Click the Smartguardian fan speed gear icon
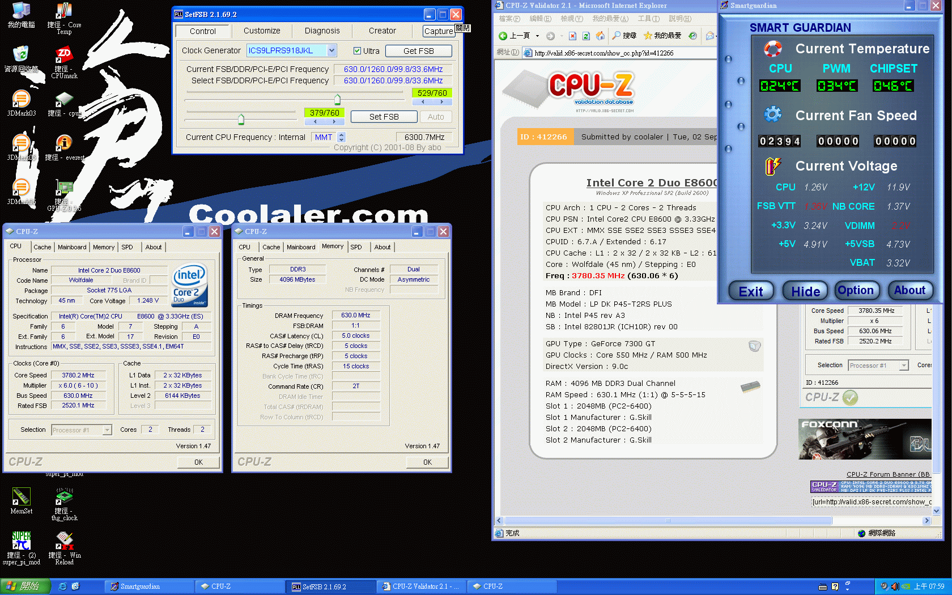This screenshot has height=595, width=952. tap(773, 114)
